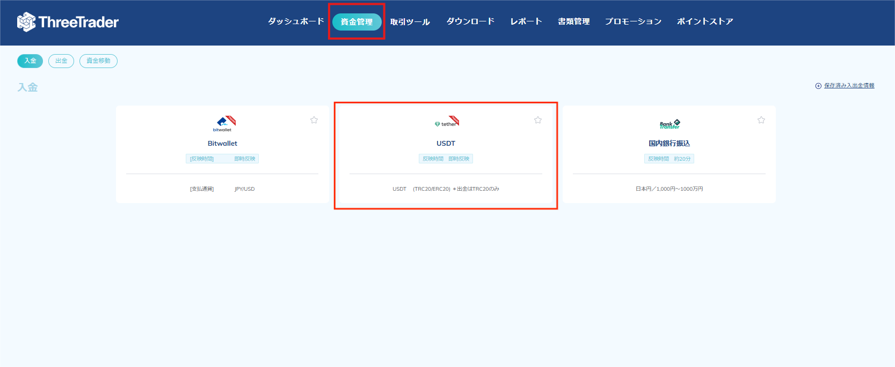This screenshot has height=367, width=895.
Task: Open the 書類管理 menu
Action: tap(573, 21)
